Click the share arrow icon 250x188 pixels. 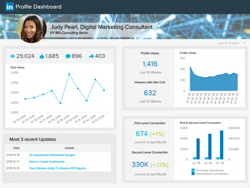[91, 56]
